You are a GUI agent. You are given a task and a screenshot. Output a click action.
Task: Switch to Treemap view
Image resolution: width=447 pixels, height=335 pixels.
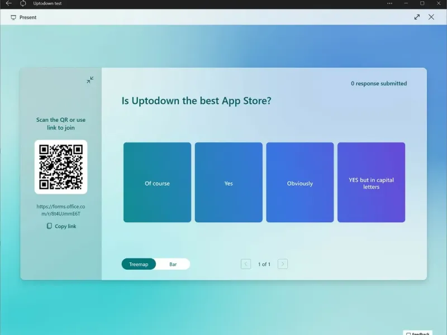click(x=139, y=264)
